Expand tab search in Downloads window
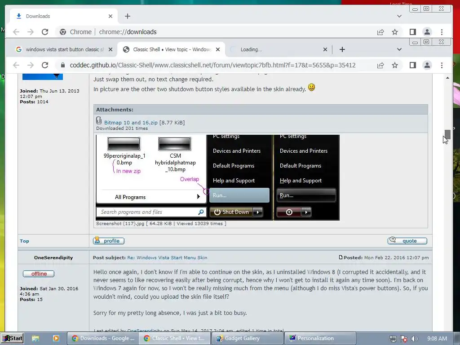460x345 pixels. click(399, 16)
